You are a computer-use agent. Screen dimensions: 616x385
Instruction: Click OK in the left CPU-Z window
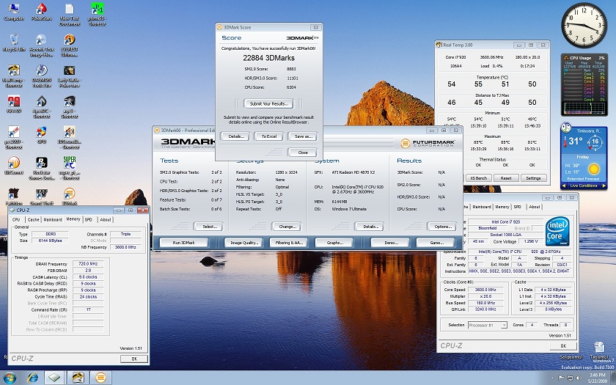click(134, 359)
